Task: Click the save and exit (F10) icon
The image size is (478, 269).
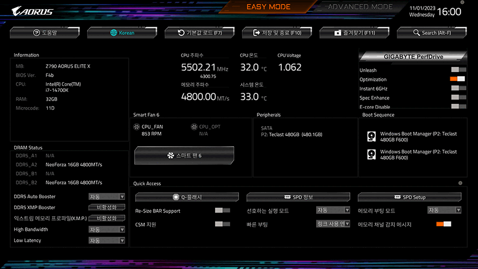Action: pos(256,33)
